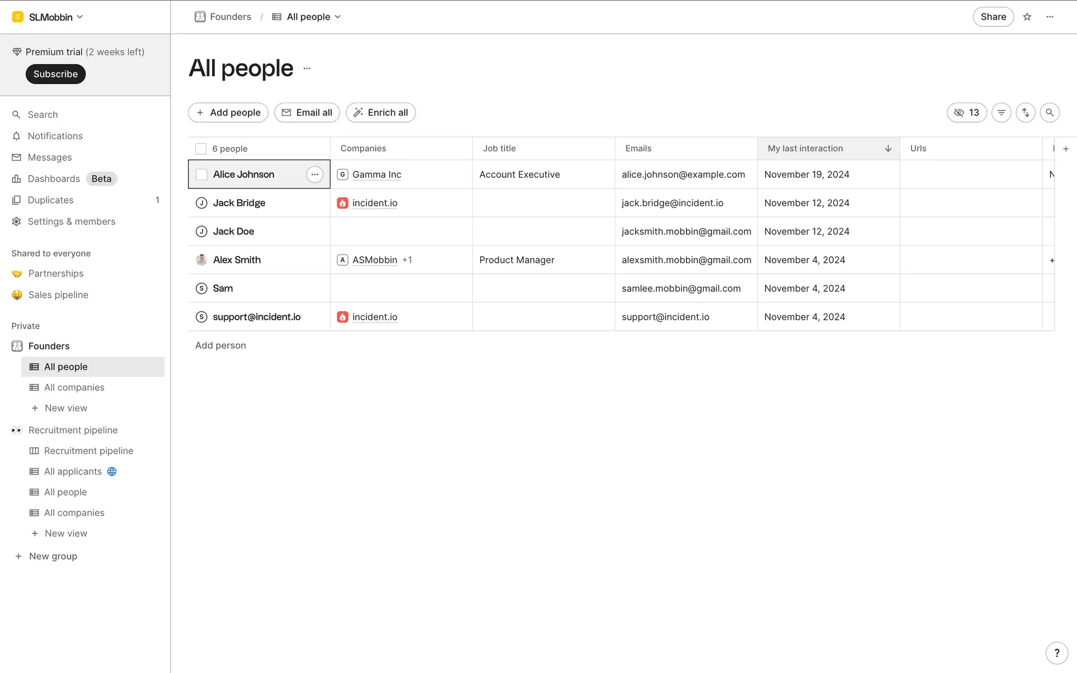The height and width of the screenshot is (673, 1077).
Task: Click Add person field below table
Action: [220, 345]
